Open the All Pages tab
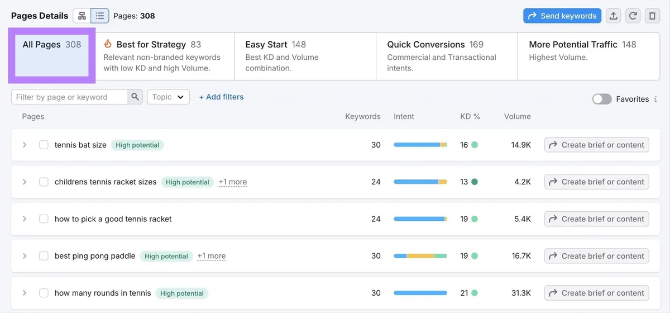 [52, 55]
